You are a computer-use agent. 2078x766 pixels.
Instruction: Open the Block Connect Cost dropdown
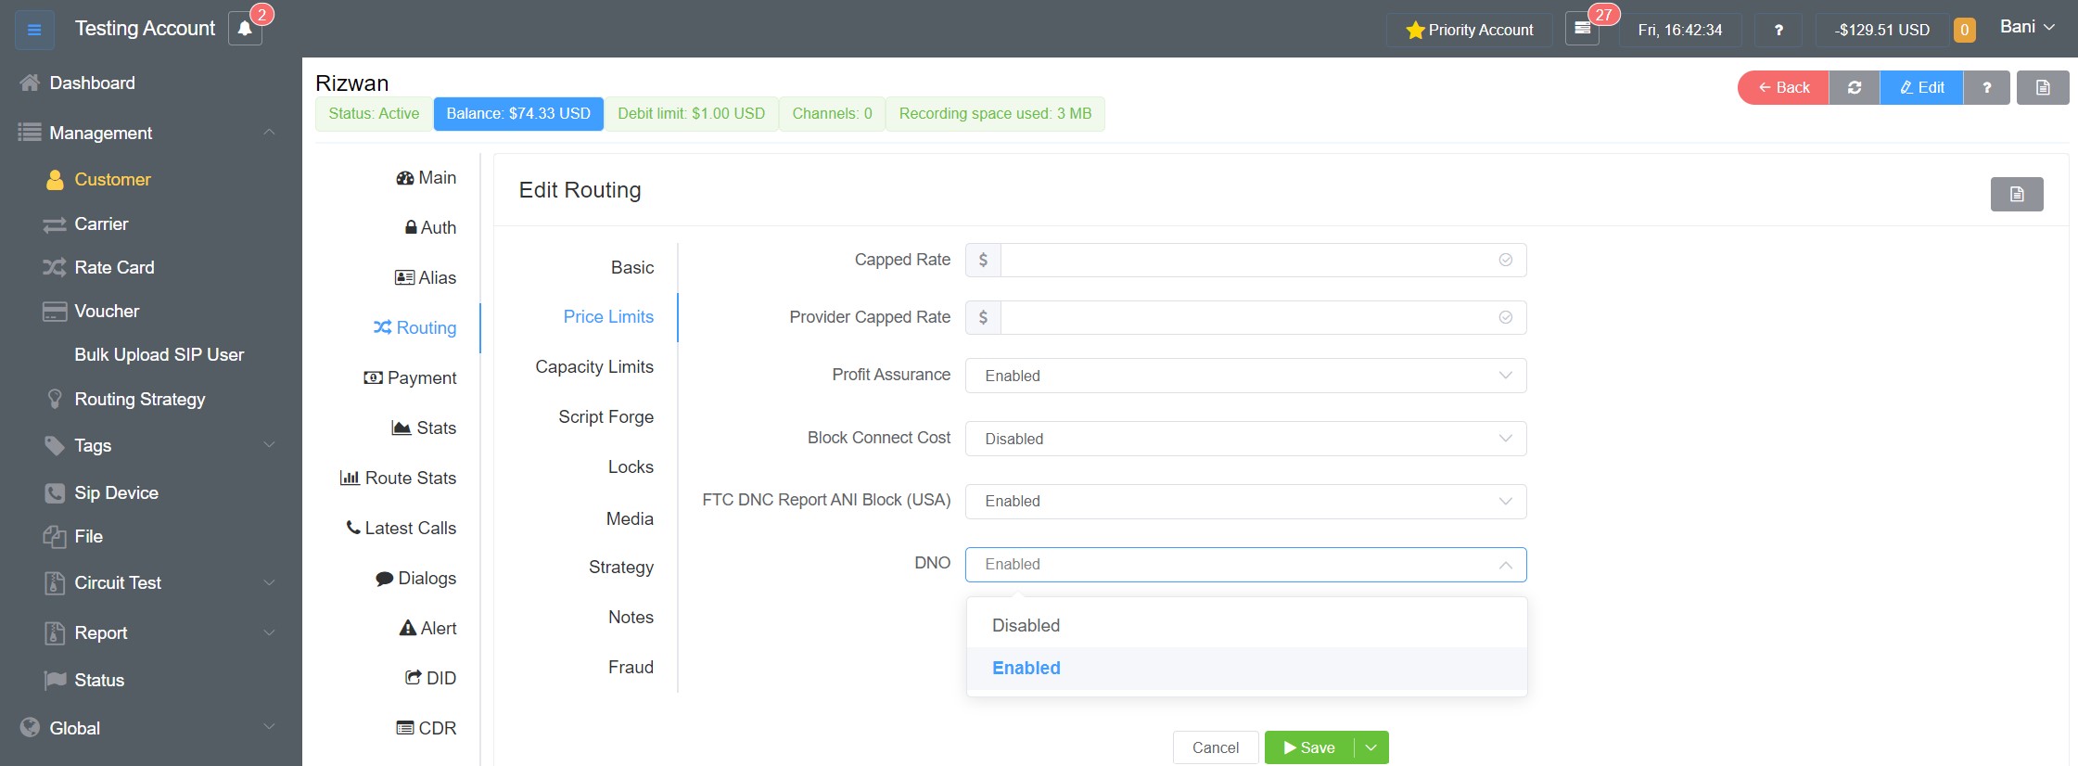pos(1244,439)
